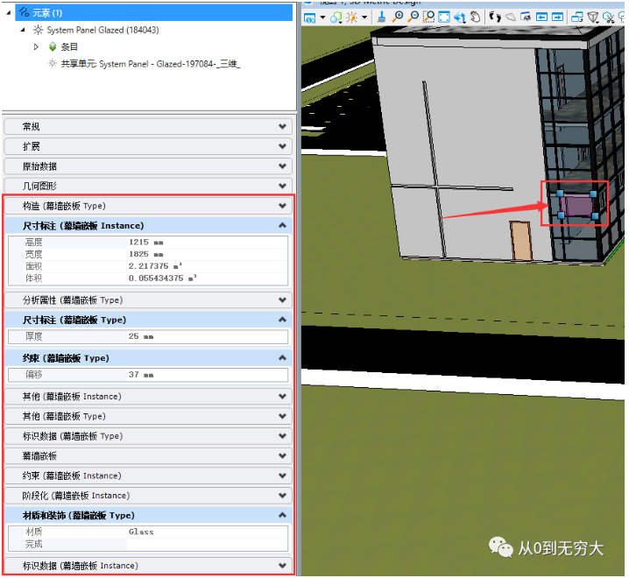Click the 偏移 value 37 mm
The width and height of the screenshot is (629, 578).
pos(207,375)
